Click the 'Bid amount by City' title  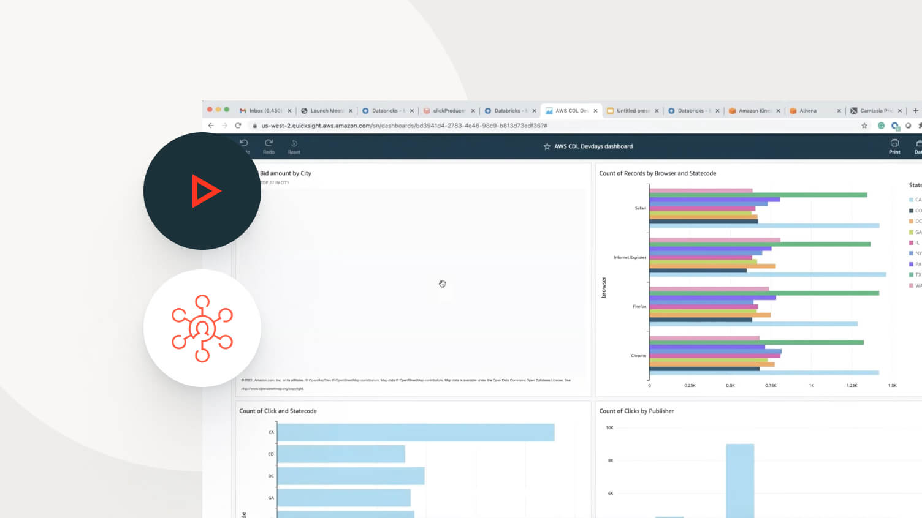coord(286,173)
